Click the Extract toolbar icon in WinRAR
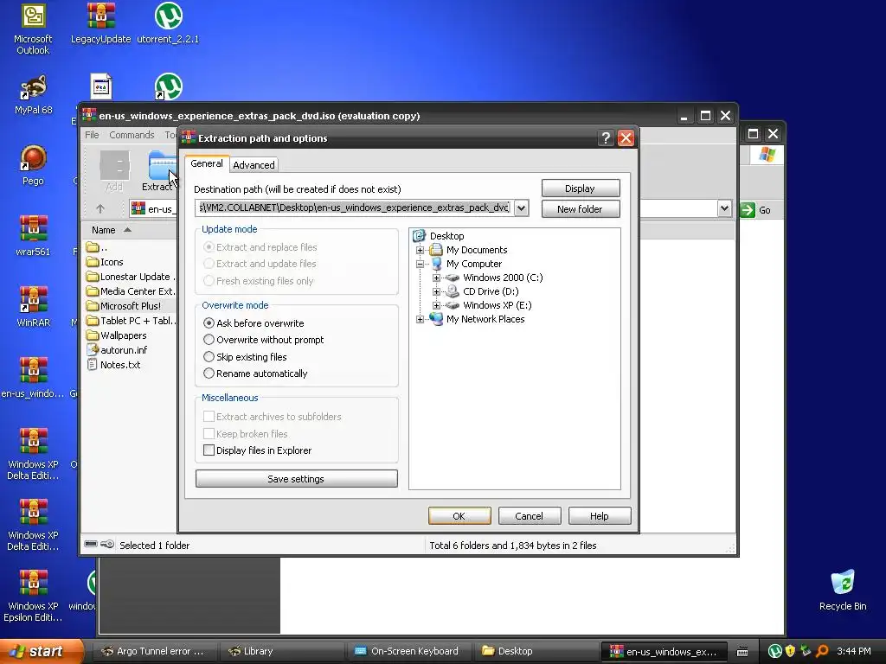Screen dimensions: 886x664 [161, 171]
